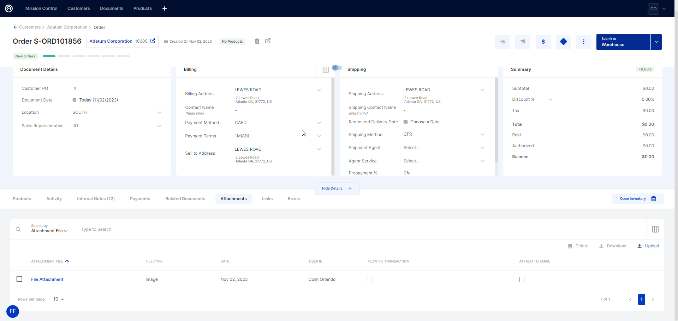Viewport: 678px width, 321px height.
Task: Open the attachments table column settings icon
Action: pos(655,229)
